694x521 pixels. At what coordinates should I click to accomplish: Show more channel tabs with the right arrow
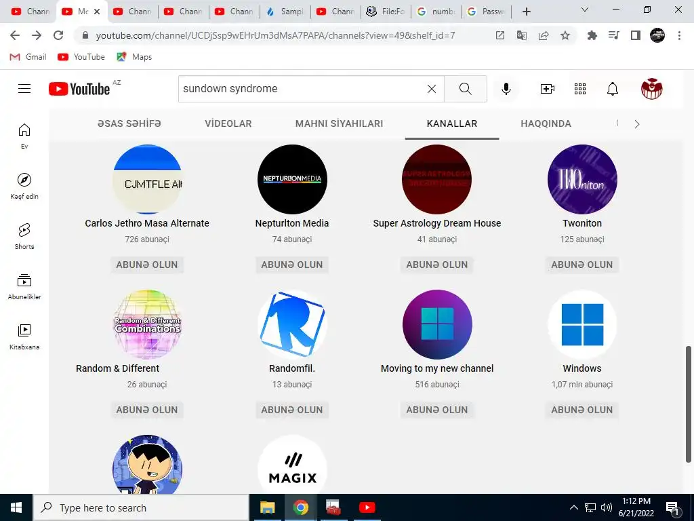(x=637, y=124)
